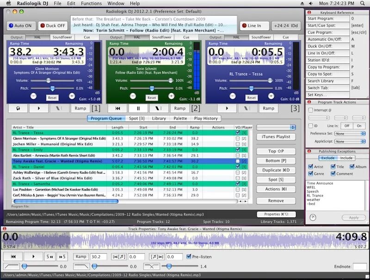Viewport: 370px width, 280px height.
Task: Adjust the Pitch slider on player 2
Action: click(152, 88)
